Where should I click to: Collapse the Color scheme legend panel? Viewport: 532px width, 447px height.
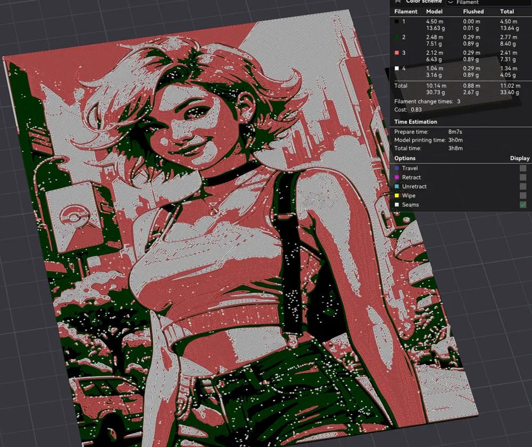398,2
